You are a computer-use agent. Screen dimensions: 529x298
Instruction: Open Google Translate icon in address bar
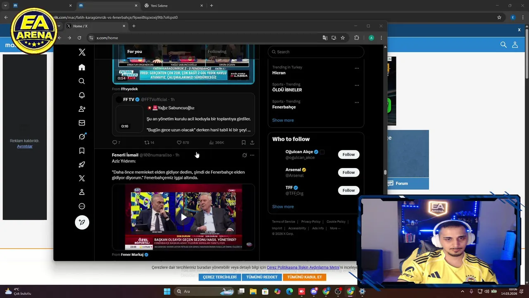325,38
